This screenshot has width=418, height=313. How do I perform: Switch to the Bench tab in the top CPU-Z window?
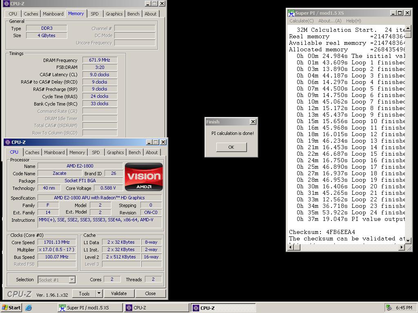[133, 14]
